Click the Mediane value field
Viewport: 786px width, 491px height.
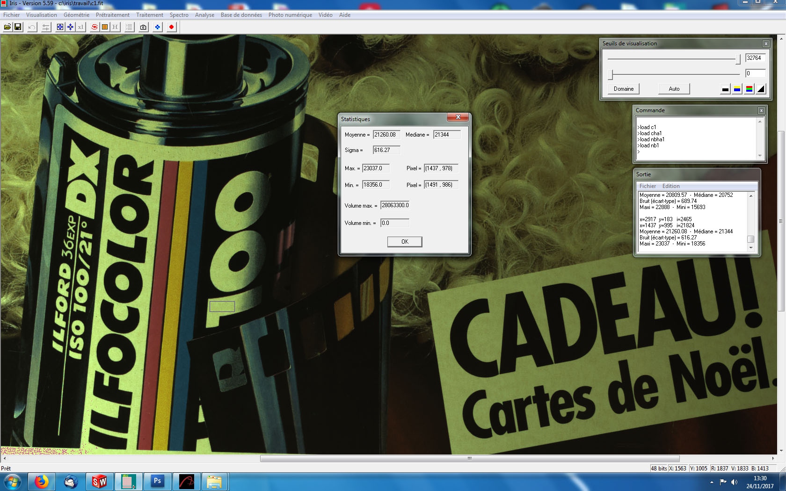447,135
